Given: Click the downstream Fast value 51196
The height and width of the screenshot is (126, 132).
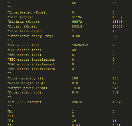Looking at the screenshot, I should click(x=77, y=17).
